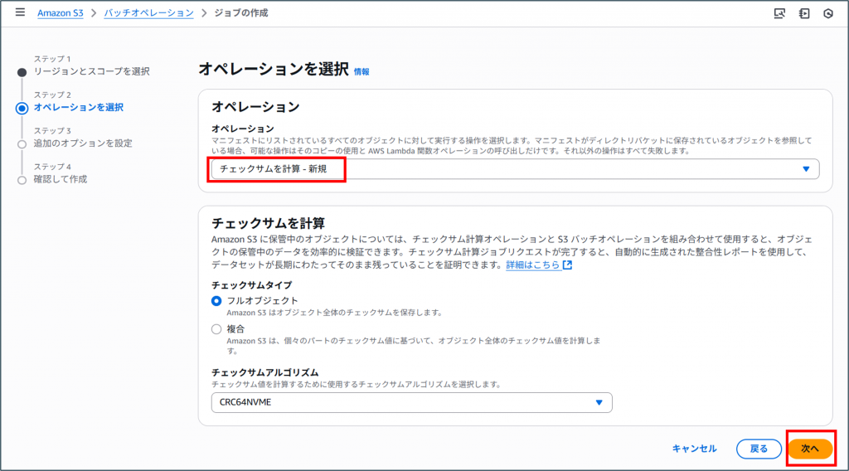This screenshot has height=471, width=849.
Task: Click the arrow on the オペレーション select box
Action: [806, 169]
